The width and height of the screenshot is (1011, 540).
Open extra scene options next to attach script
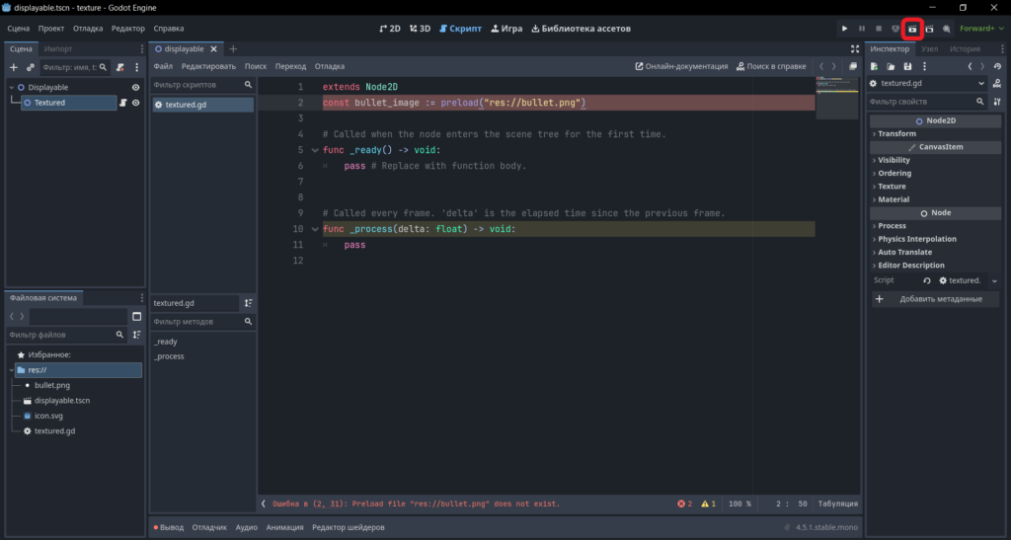coord(136,67)
